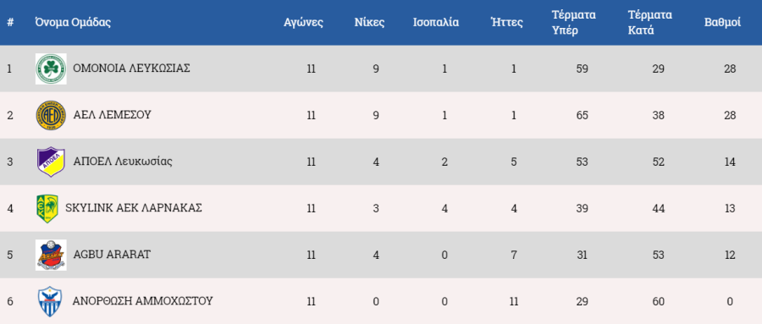
Task: Click the Νίκες column header
Action: pos(369,22)
